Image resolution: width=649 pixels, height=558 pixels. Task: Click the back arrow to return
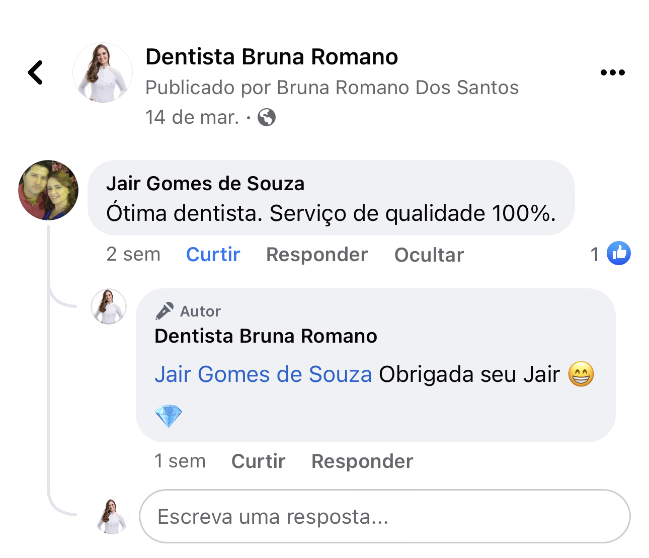[x=34, y=72]
